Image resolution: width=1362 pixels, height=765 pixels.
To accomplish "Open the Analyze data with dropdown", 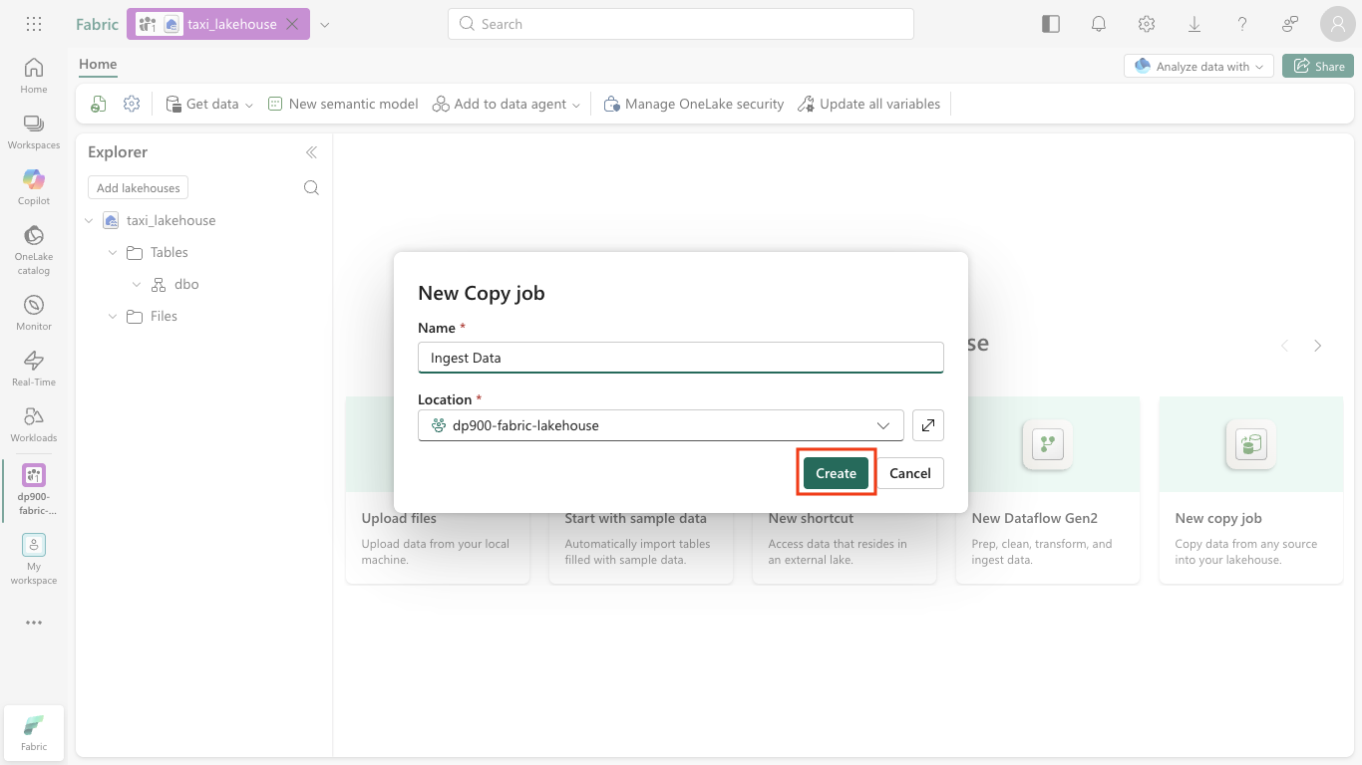I will pyautogui.click(x=1198, y=66).
